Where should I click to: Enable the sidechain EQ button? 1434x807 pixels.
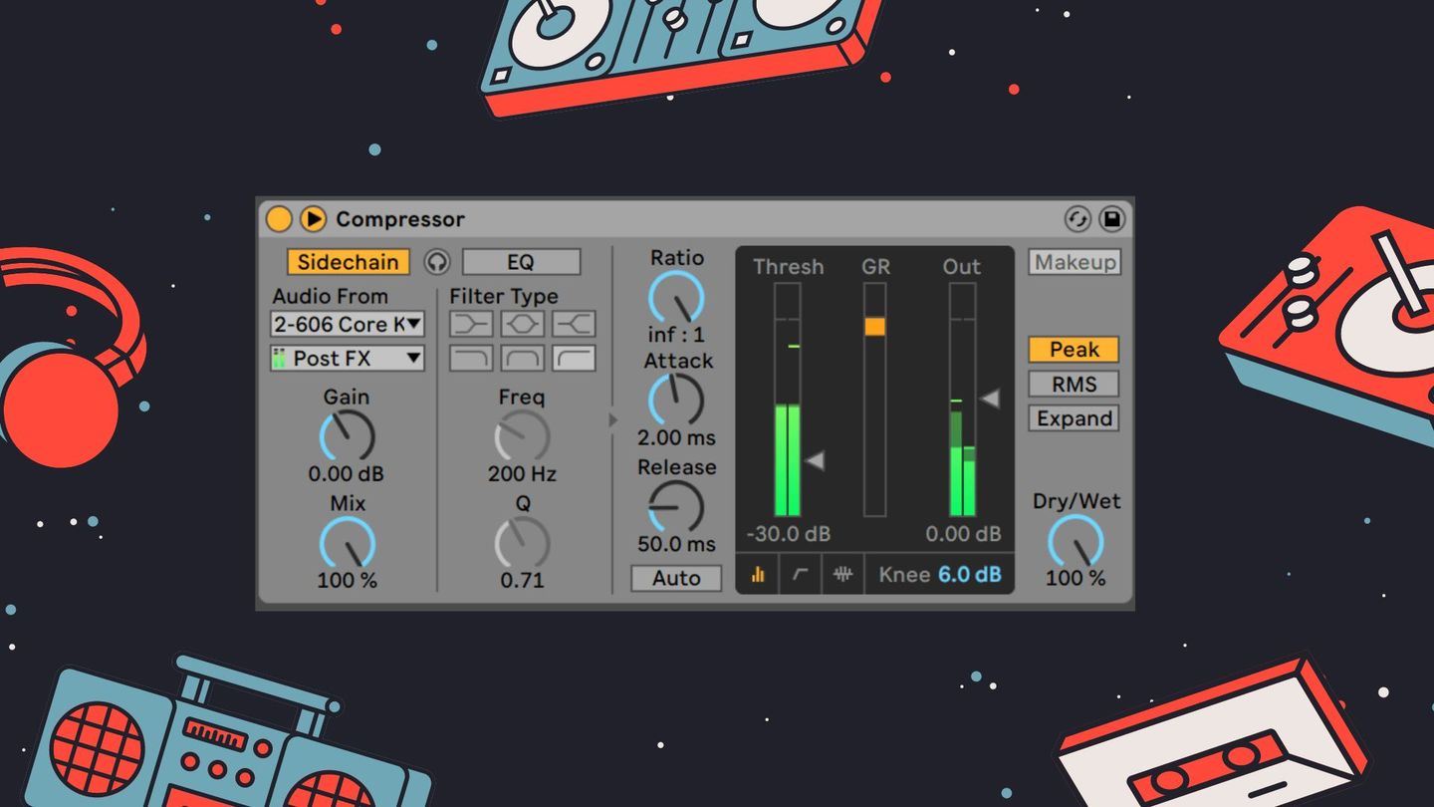521,262
